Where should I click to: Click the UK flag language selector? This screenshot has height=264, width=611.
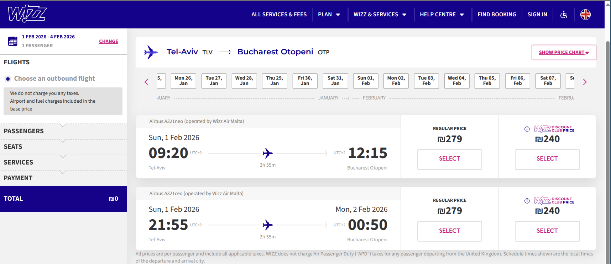coord(585,15)
